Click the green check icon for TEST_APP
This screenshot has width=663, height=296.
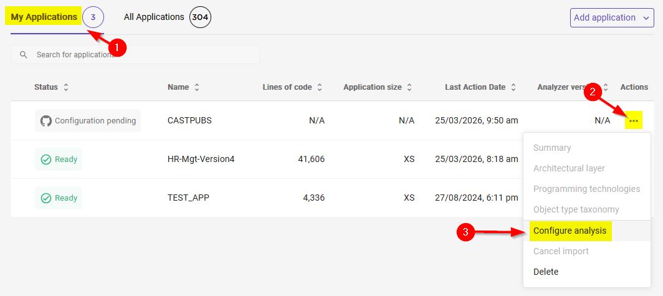coord(46,198)
